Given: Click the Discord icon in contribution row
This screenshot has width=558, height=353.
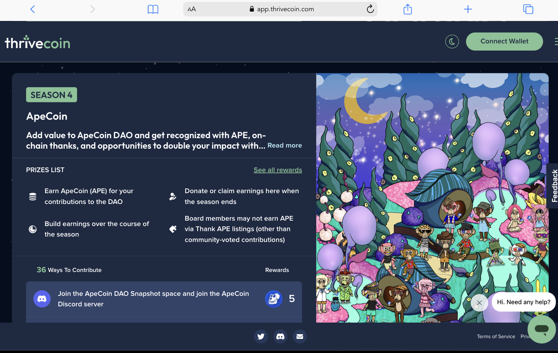Looking at the screenshot, I should (42, 299).
